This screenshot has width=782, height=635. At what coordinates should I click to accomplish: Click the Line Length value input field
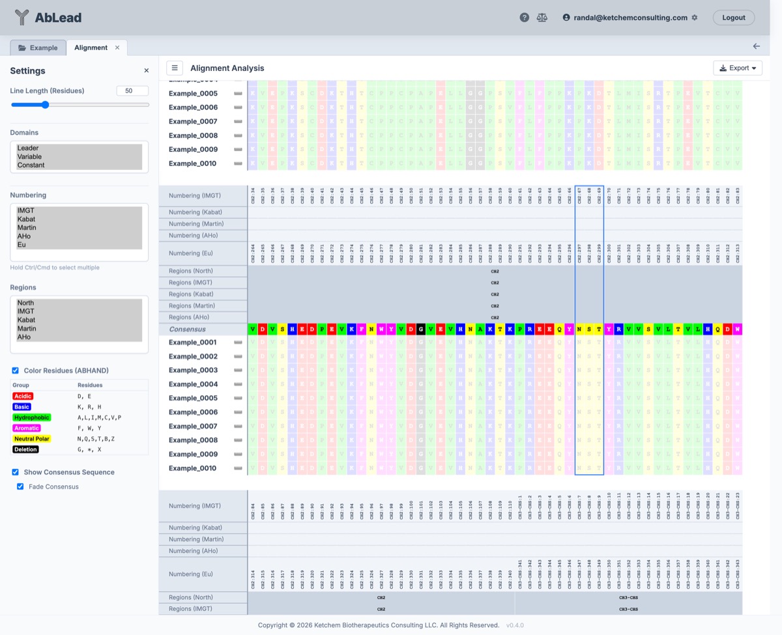click(132, 91)
